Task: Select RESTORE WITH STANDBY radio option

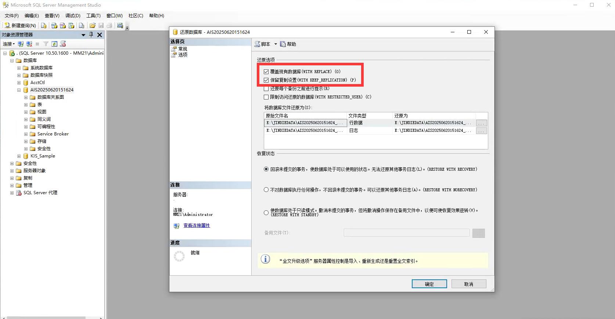Action: pos(266,213)
